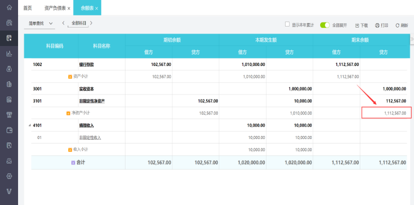Click 银行存款 period debit 1,010,000.00
Image resolution: width=414 pixels, height=205 pixels.
point(253,64)
